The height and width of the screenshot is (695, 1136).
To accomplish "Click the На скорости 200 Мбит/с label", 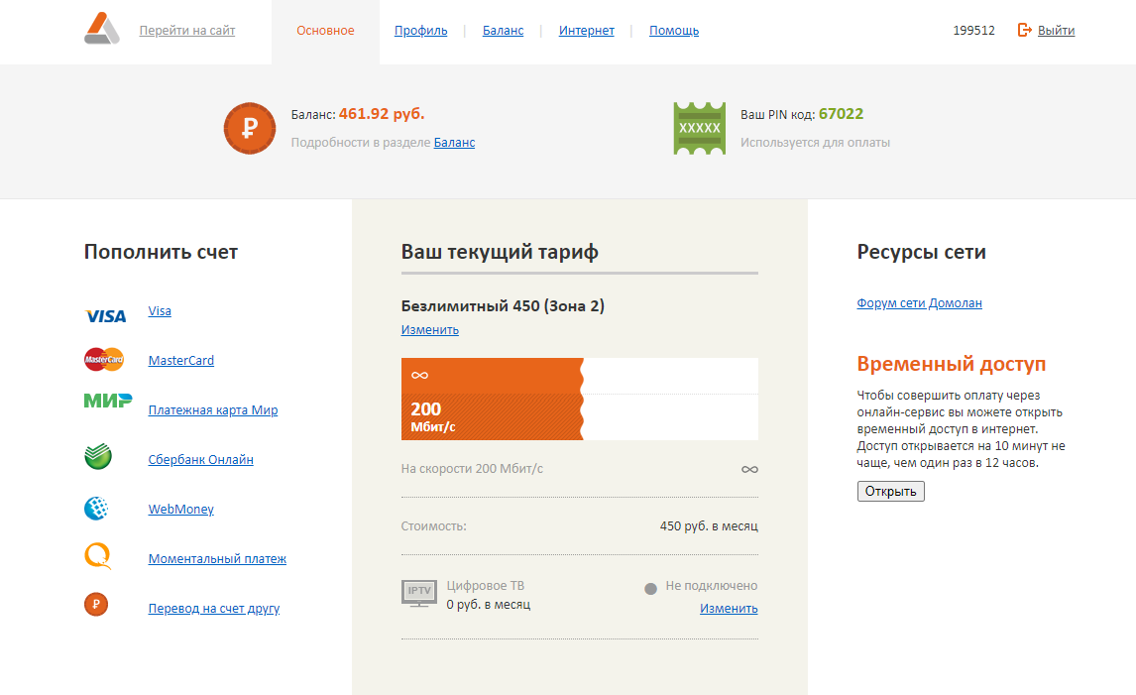I will click(x=472, y=469).
